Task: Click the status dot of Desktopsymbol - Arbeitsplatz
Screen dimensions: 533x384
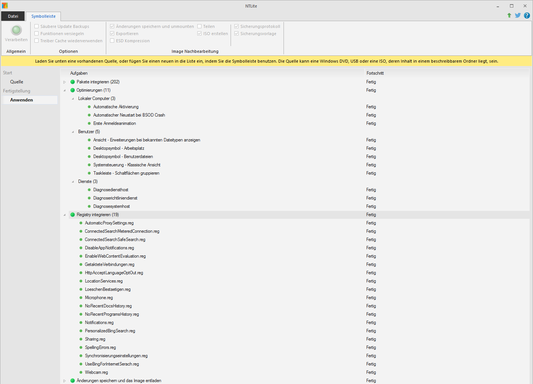Action: coord(89,148)
